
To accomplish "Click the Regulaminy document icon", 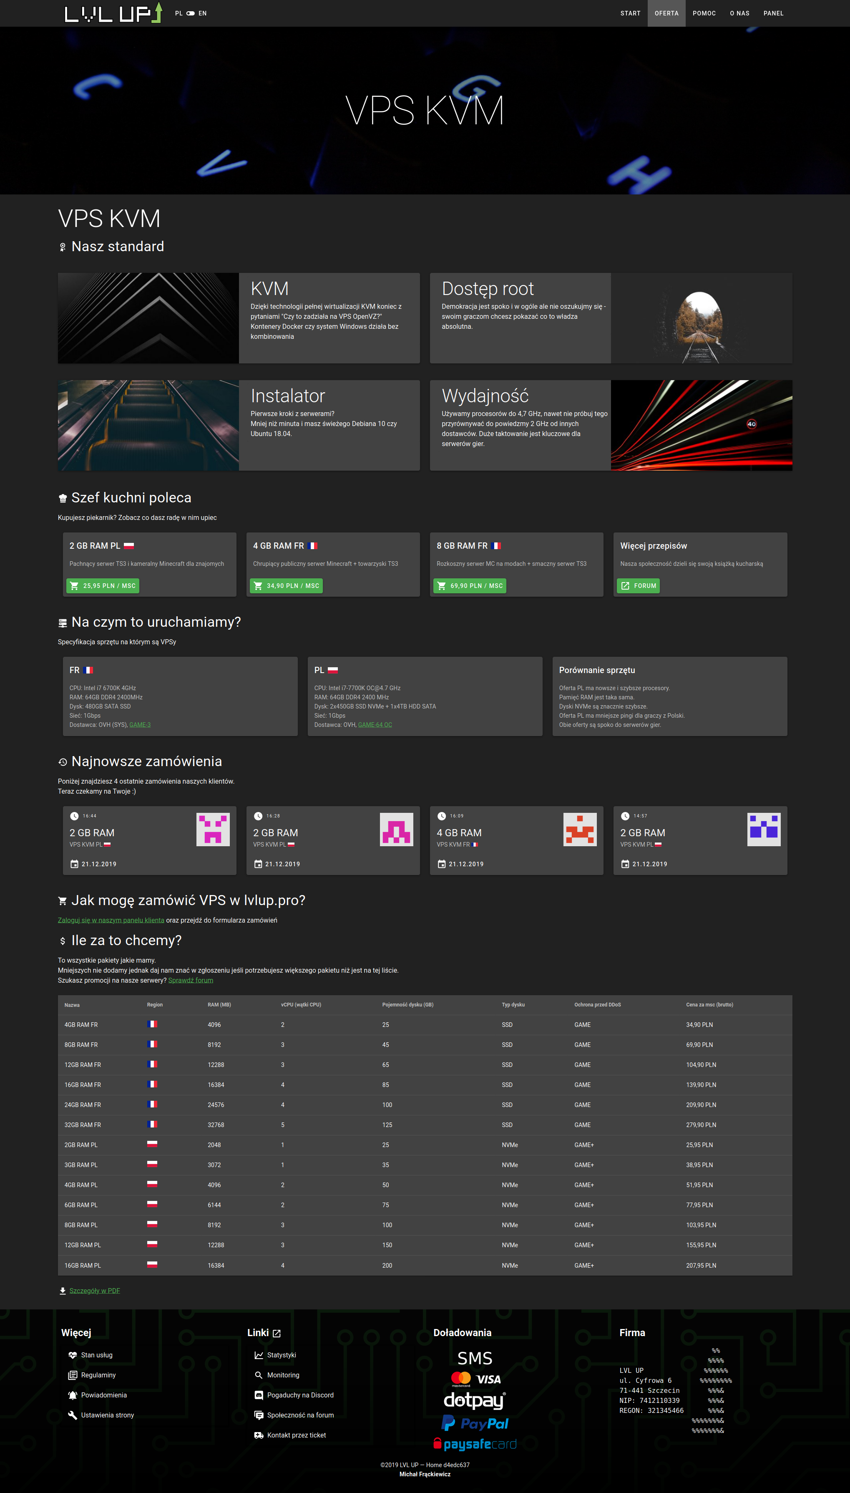I will [x=73, y=1375].
